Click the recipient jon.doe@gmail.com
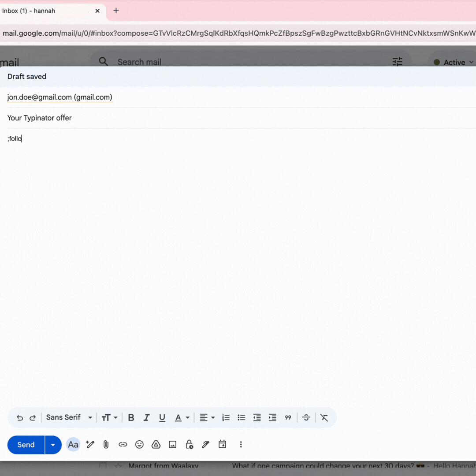The height and width of the screenshot is (476, 476). (60, 97)
